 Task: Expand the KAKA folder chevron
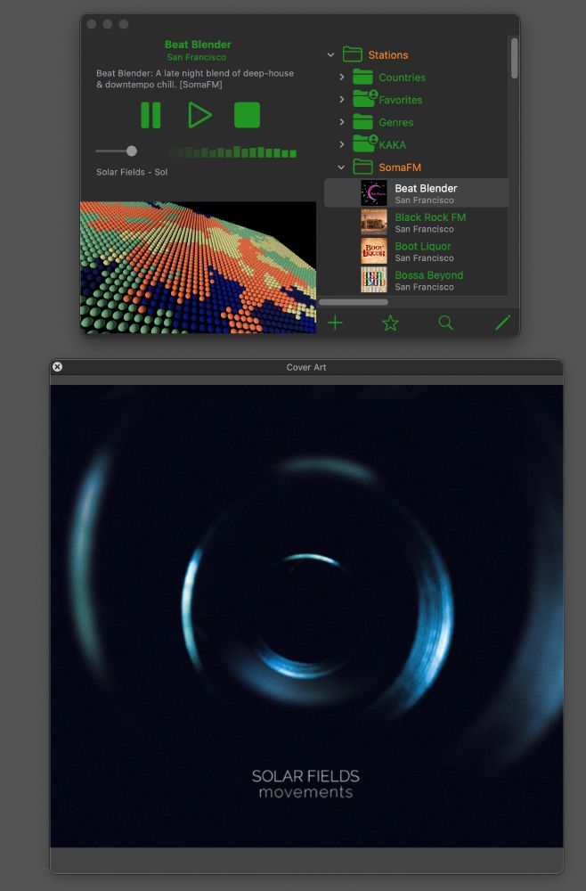(x=341, y=144)
